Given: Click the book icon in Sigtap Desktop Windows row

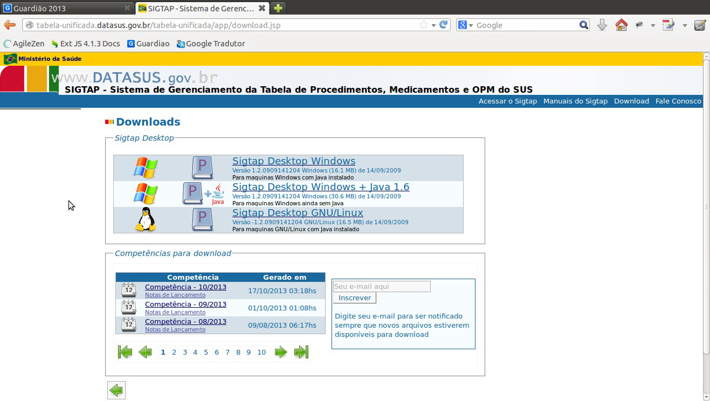Looking at the screenshot, I should [x=202, y=168].
